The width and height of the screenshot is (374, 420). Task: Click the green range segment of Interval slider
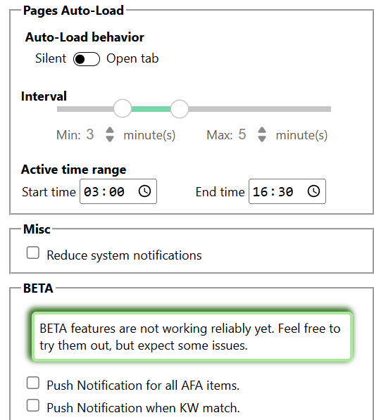151,109
